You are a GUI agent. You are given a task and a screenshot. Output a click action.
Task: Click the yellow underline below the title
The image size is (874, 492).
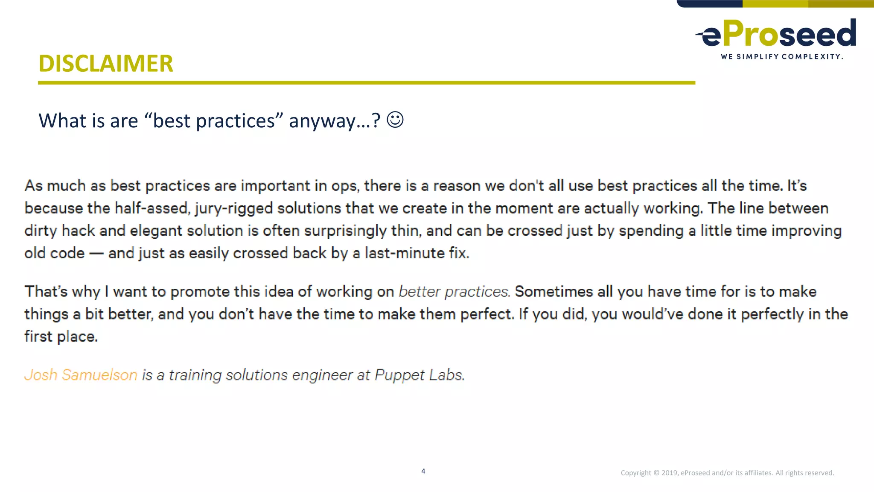[x=367, y=83]
